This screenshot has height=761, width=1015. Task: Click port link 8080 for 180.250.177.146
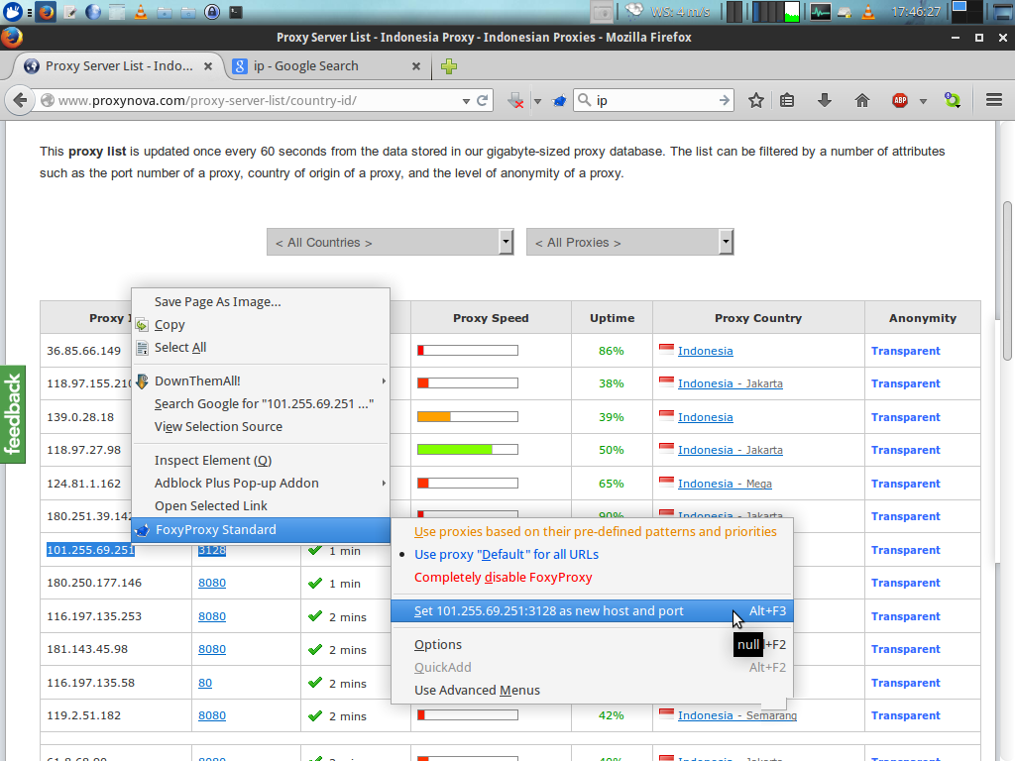[212, 583]
